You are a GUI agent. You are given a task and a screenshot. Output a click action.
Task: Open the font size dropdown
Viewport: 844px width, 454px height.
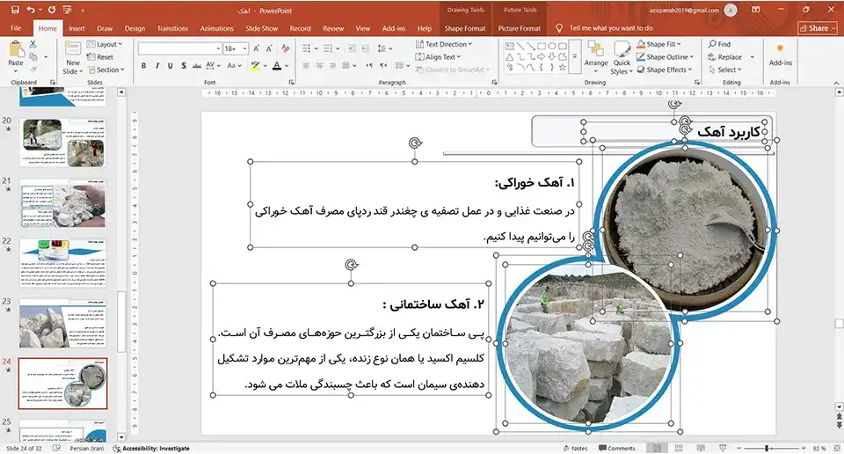[x=245, y=48]
